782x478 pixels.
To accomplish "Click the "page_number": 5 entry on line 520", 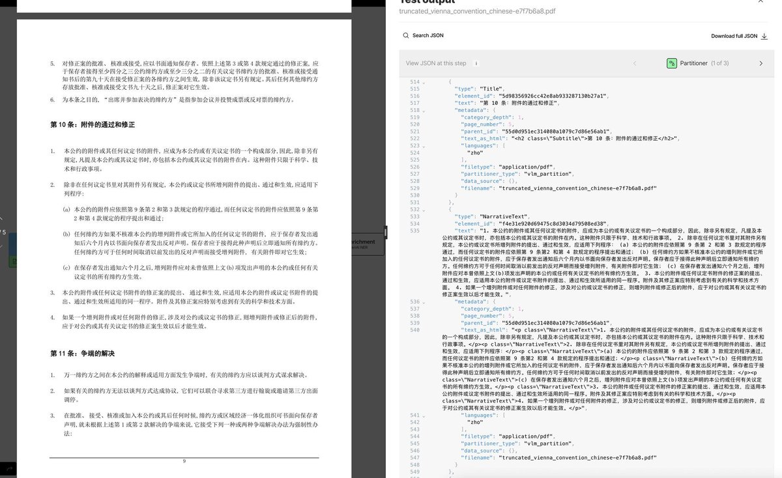I will [x=489, y=124].
